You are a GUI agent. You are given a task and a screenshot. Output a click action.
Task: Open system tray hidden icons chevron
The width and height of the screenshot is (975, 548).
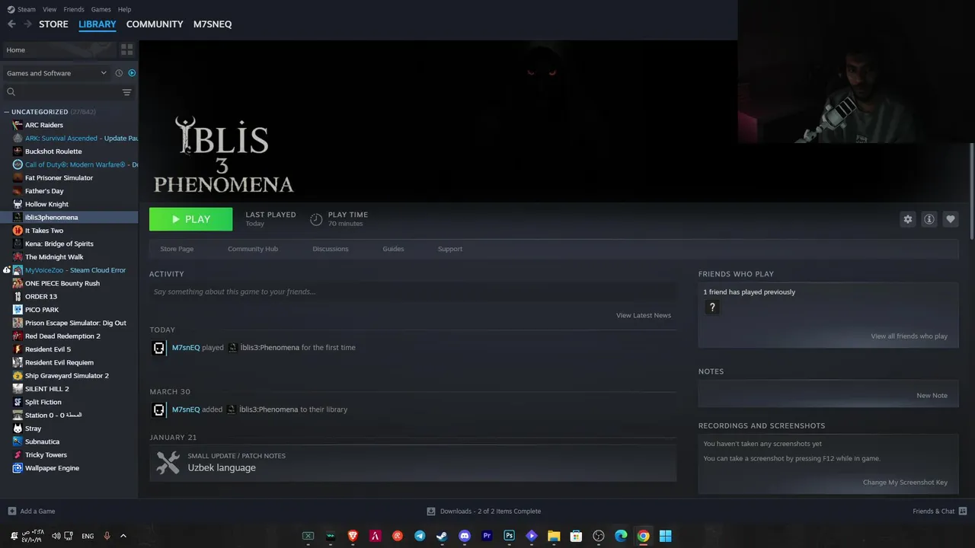[123, 536]
